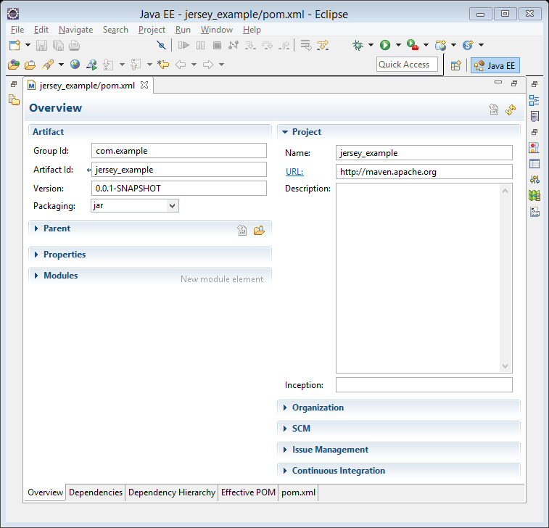Click the Open Task folder icon

pos(30,65)
